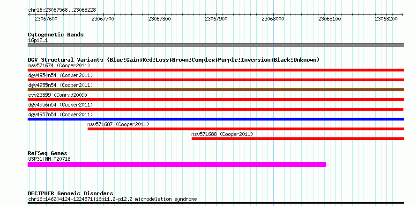Click the red nsv571688 variant bar
417x206 pixels.
pos(298,139)
